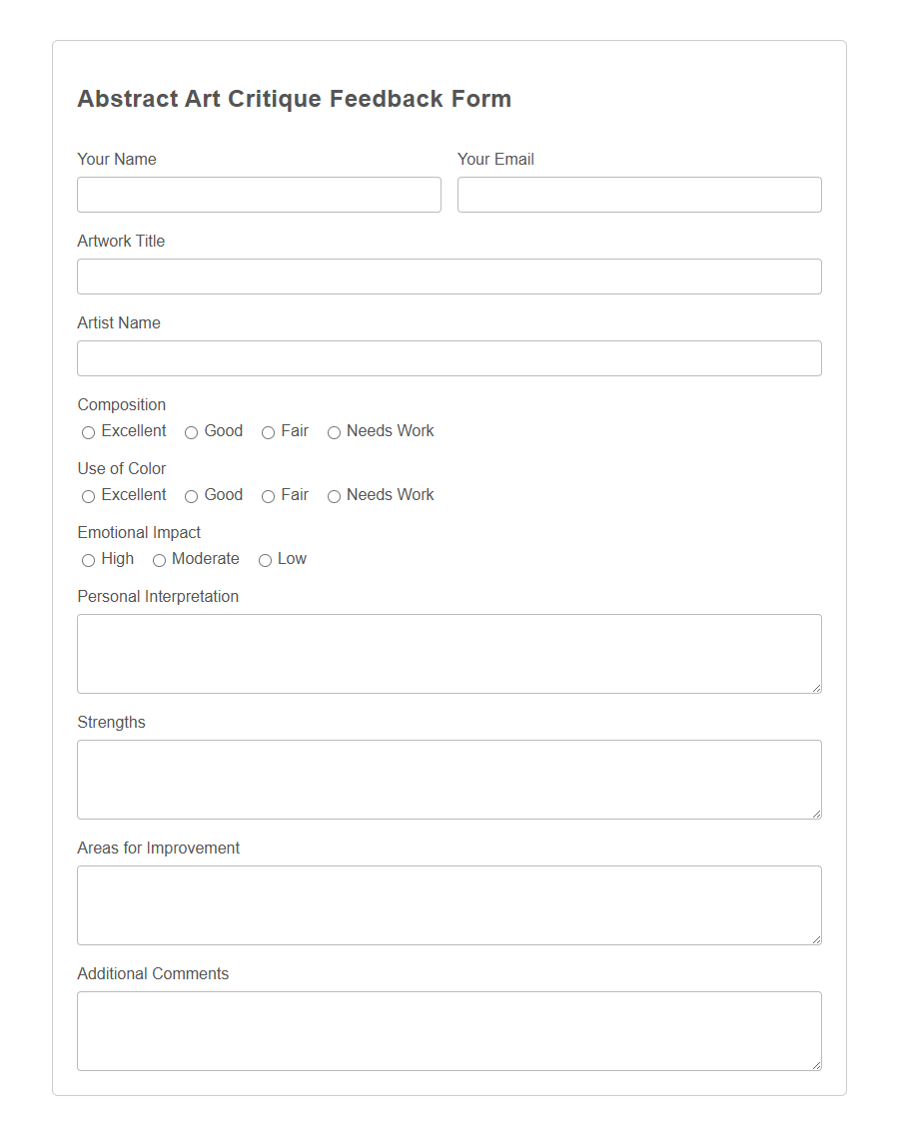Select Excellent rating for Use of Color
The image size is (899, 1136).
coord(88,496)
